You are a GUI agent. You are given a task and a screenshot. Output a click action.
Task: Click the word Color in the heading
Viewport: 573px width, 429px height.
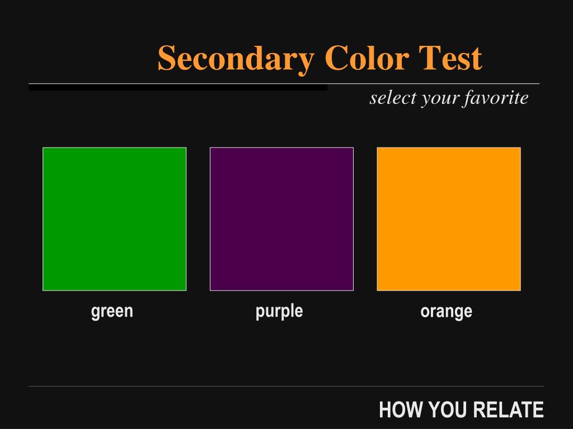(367, 58)
